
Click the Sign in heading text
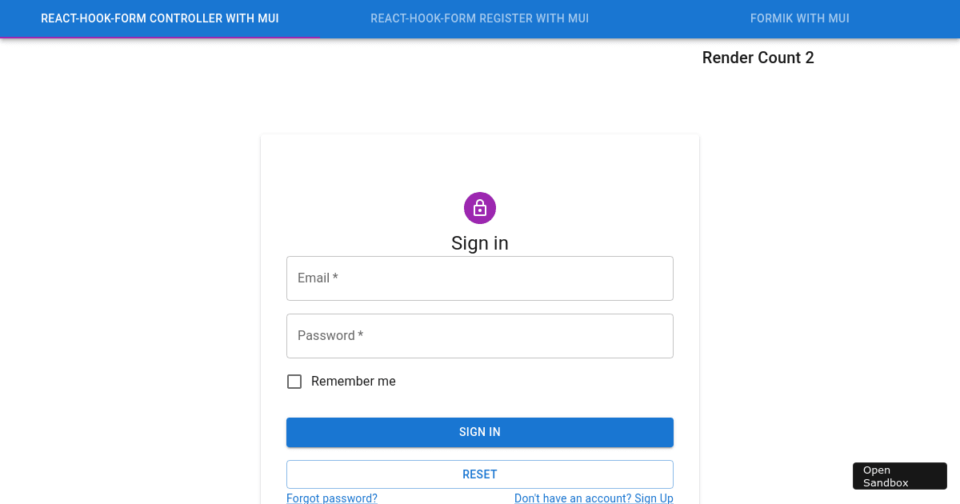point(480,243)
